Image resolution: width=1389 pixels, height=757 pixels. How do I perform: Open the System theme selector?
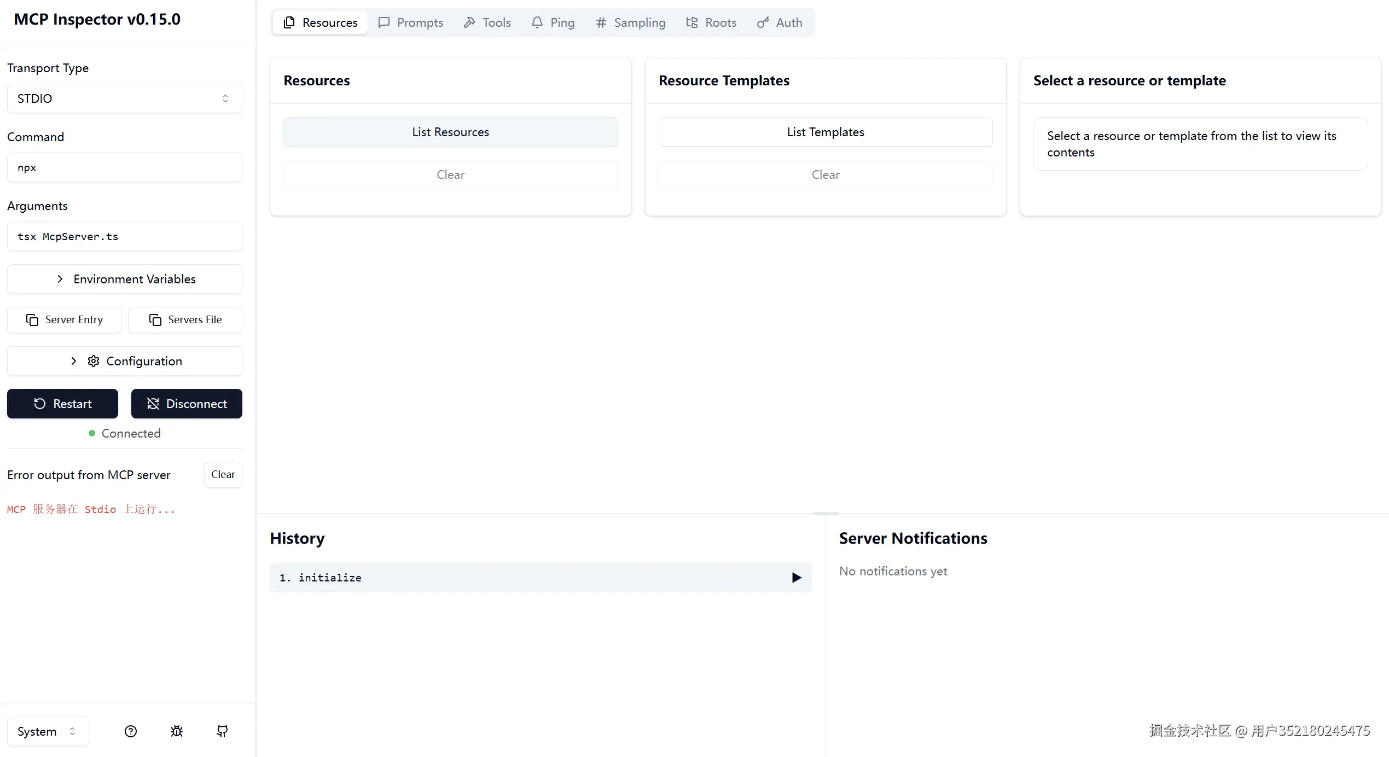click(x=48, y=731)
